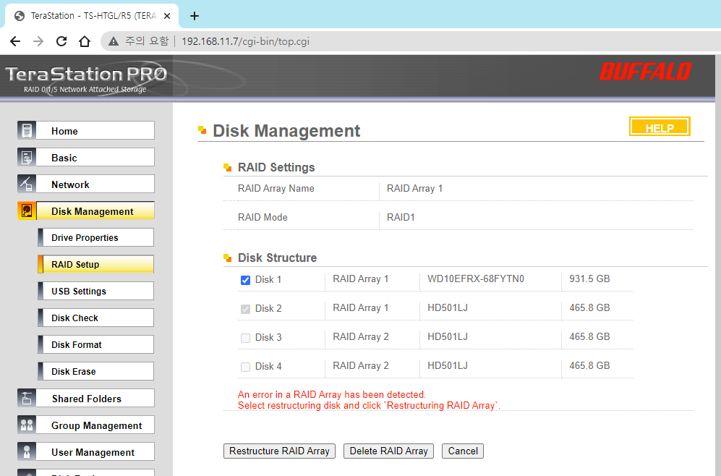Select the TeraStation browser tab
The width and height of the screenshot is (721, 476).
[92, 16]
